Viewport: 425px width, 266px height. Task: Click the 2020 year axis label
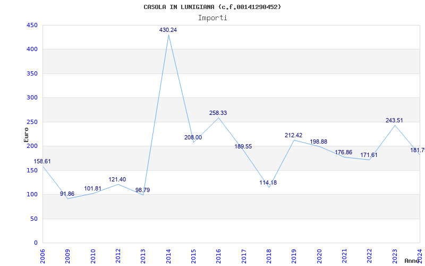pos(319,256)
